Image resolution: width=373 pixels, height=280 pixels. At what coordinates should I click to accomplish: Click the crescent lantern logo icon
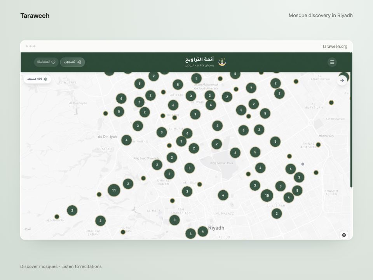click(x=222, y=62)
